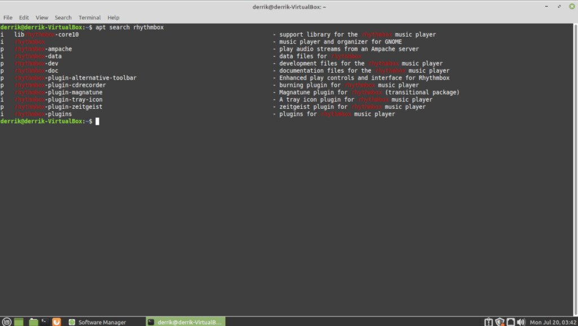This screenshot has height=326, width=578.
Task: Open the Terminal menu in the menu bar
Action: (x=89, y=17)
